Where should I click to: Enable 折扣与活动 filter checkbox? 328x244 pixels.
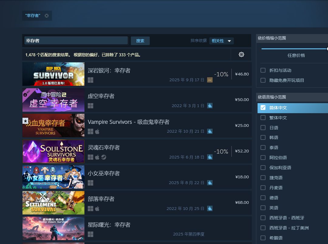click(263, 70)
